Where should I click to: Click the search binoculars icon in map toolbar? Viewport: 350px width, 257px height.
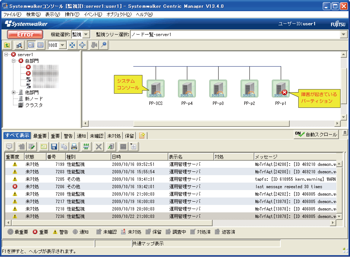[19, 45]
